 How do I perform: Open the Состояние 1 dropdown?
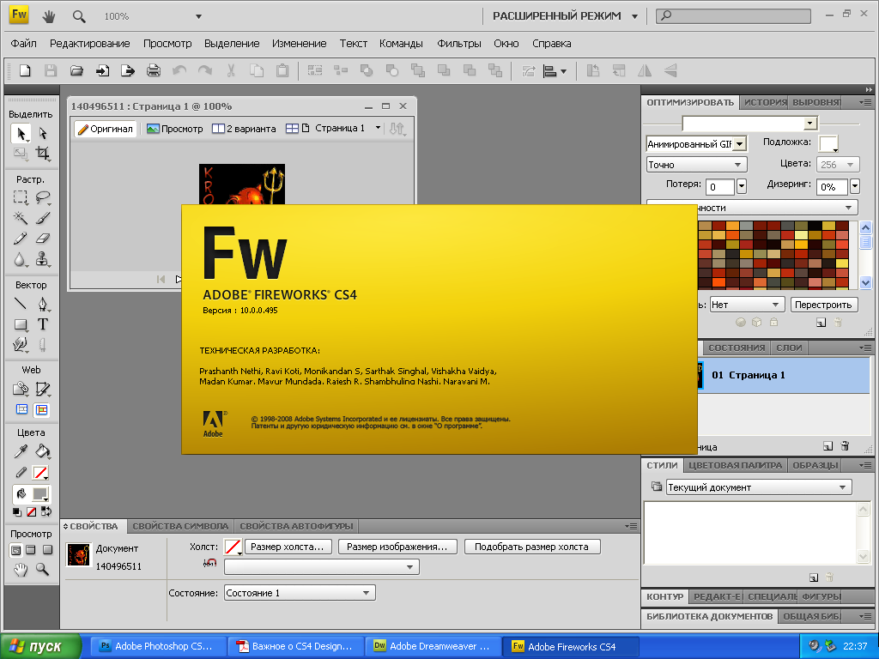(300, 593)
